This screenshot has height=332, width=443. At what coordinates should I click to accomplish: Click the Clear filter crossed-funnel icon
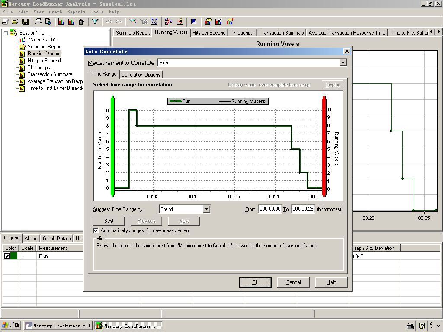point(144,22)
